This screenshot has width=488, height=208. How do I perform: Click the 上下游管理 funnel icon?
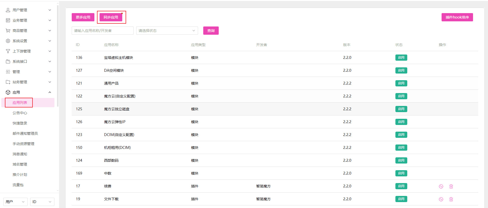pyautogui.click(x=8, y=51)
